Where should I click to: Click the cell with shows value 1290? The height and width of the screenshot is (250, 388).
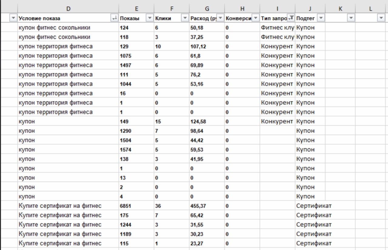point(136,131)
